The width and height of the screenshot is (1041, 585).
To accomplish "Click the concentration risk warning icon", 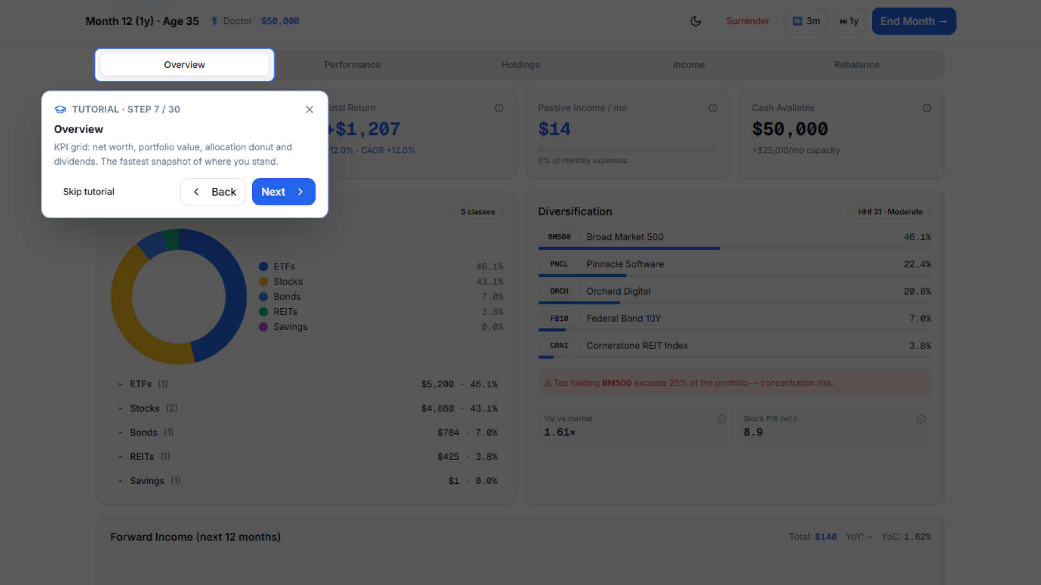I will tap(548, 383).
